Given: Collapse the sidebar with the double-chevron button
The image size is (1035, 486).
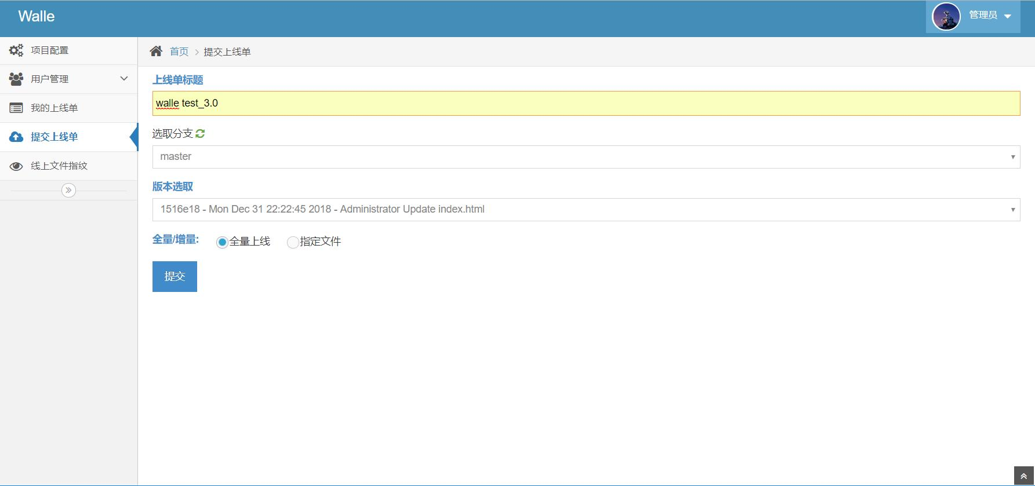Looking at the screenshot, I should tap(68, 190).
